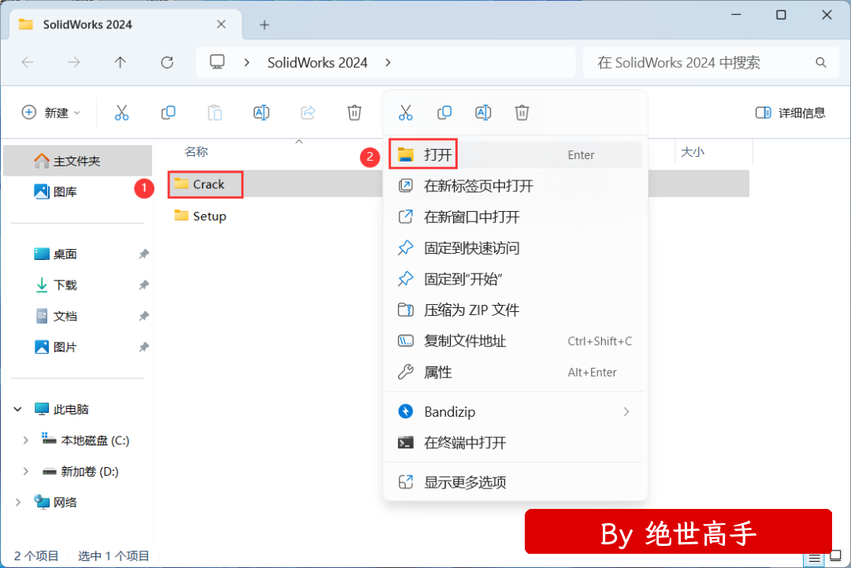Click the copy icon in context menu
This screenshot has height=568, width=851.
tap(444, 113)
